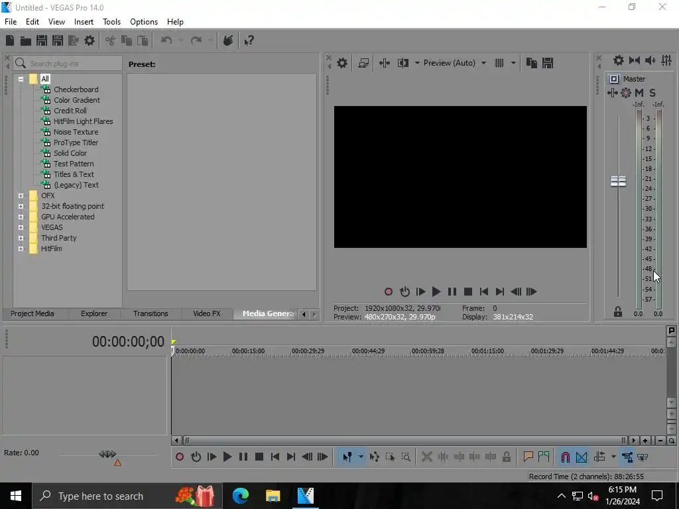Open Master FX icon beside automation gear
This screenshot has height=509, width=679.
tap(612, 93)
